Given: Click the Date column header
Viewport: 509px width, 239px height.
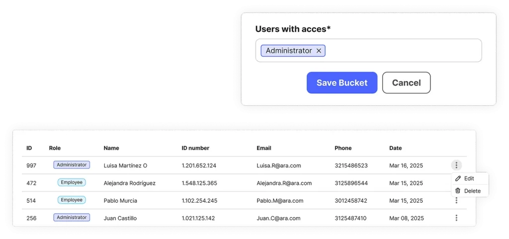Looking at the screenshot, I should [x=395, y=148].
